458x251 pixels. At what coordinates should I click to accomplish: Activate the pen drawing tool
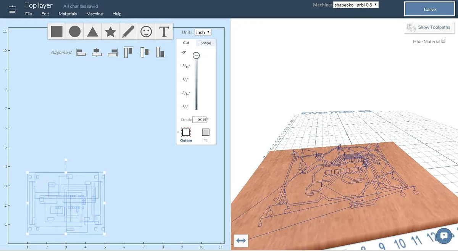[x=128, y=32]
